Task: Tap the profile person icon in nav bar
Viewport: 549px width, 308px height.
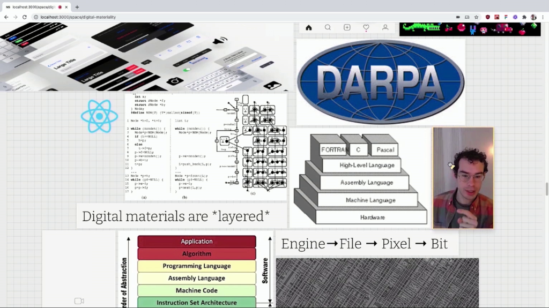Action: (385, 27)
